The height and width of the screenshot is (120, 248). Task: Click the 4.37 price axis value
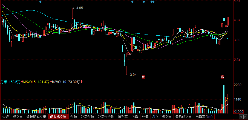point(237,20)
